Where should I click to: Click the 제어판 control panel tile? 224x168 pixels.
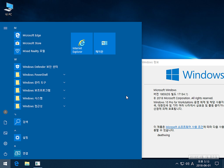(x=105, y=43)
